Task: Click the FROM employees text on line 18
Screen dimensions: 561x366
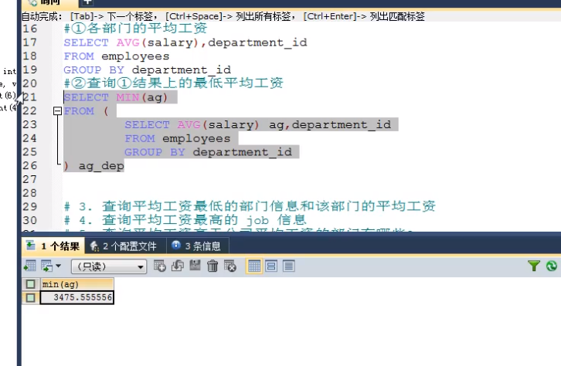Action: pos(116,56)
